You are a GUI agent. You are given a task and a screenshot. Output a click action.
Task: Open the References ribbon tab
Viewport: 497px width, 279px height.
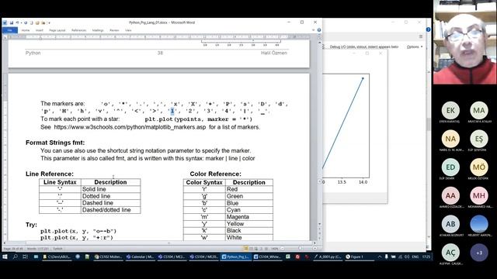(x=79, y=30)
